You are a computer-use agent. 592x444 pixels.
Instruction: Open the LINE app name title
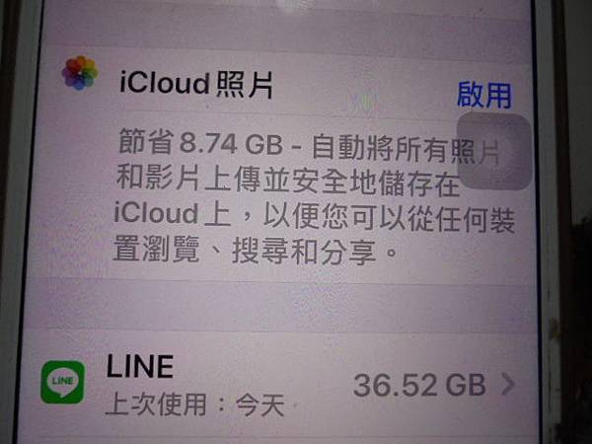pos(140,366)
